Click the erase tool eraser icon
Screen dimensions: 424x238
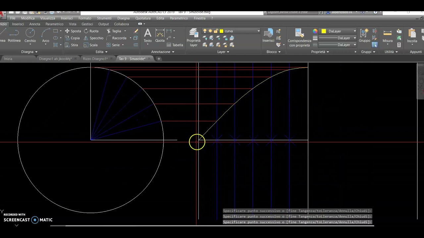point(136,31)
